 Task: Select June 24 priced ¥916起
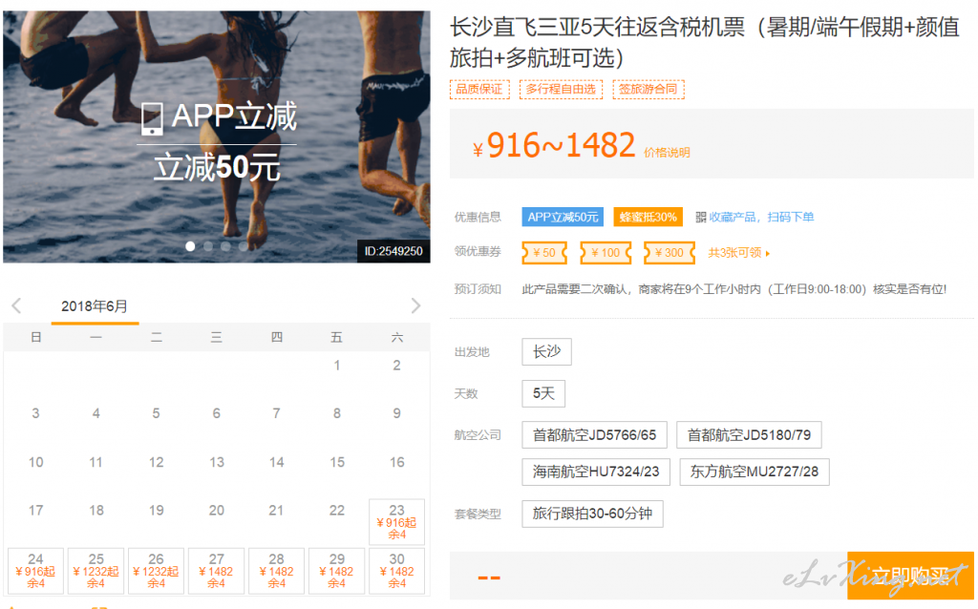[35, 571]
